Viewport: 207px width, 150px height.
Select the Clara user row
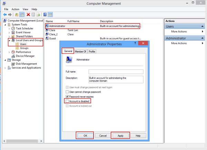click(x=93, y=30)
